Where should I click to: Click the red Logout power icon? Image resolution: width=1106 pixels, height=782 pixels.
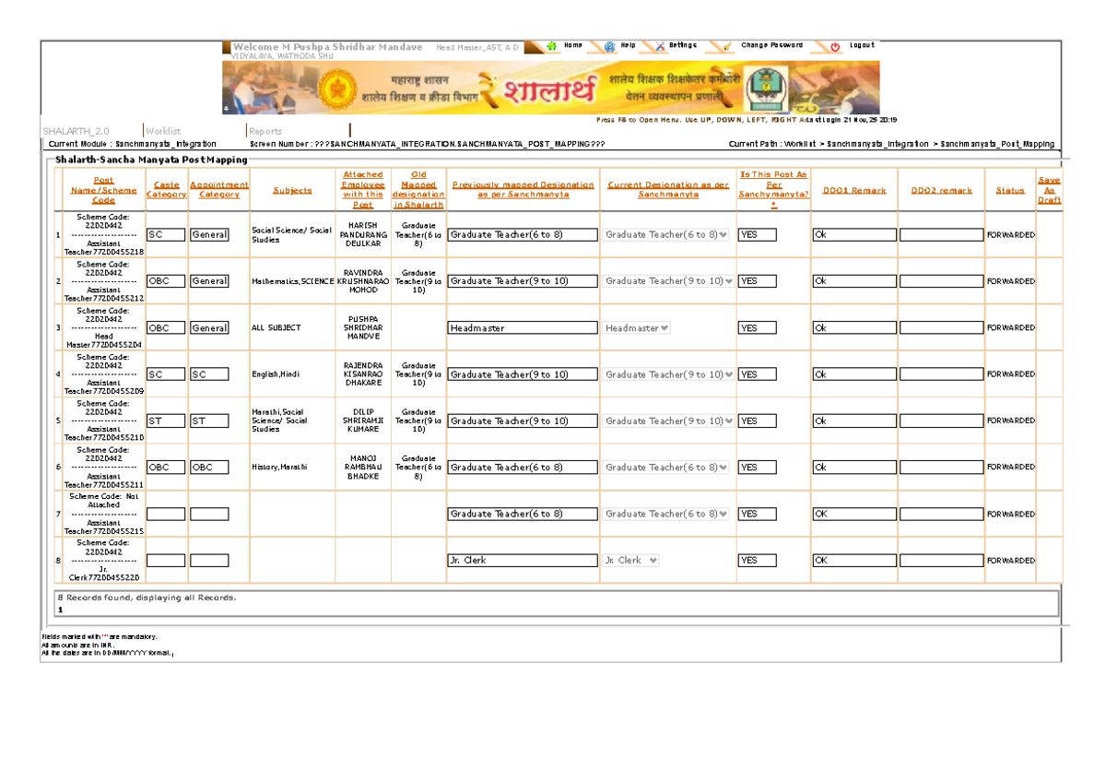pos(835,44)
